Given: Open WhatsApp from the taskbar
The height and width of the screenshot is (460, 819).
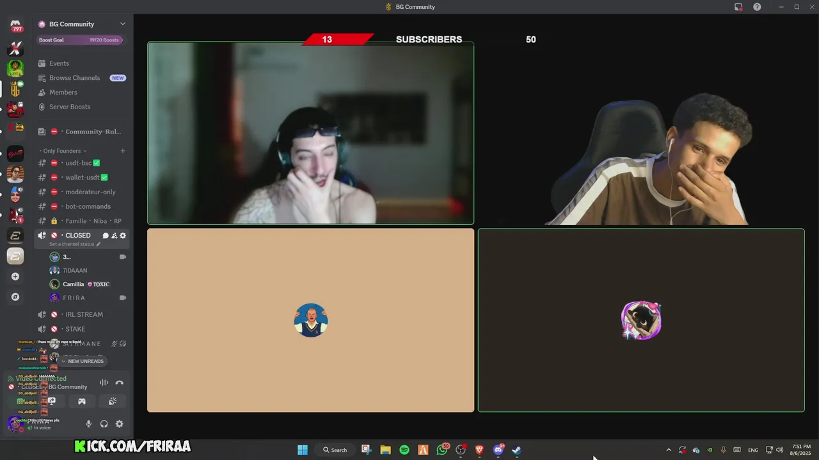Looking at the screenshot, I should pyautogui.click(x=442, y=450).
